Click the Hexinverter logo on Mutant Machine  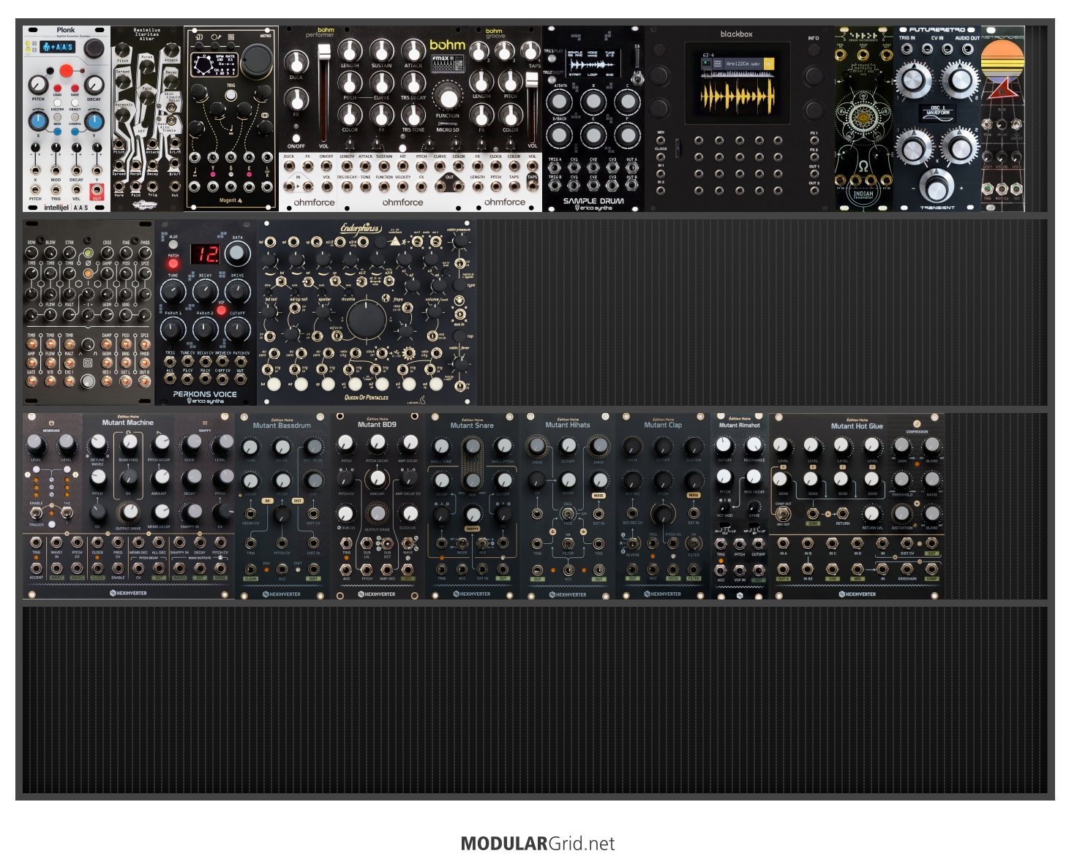coord(128,593)
